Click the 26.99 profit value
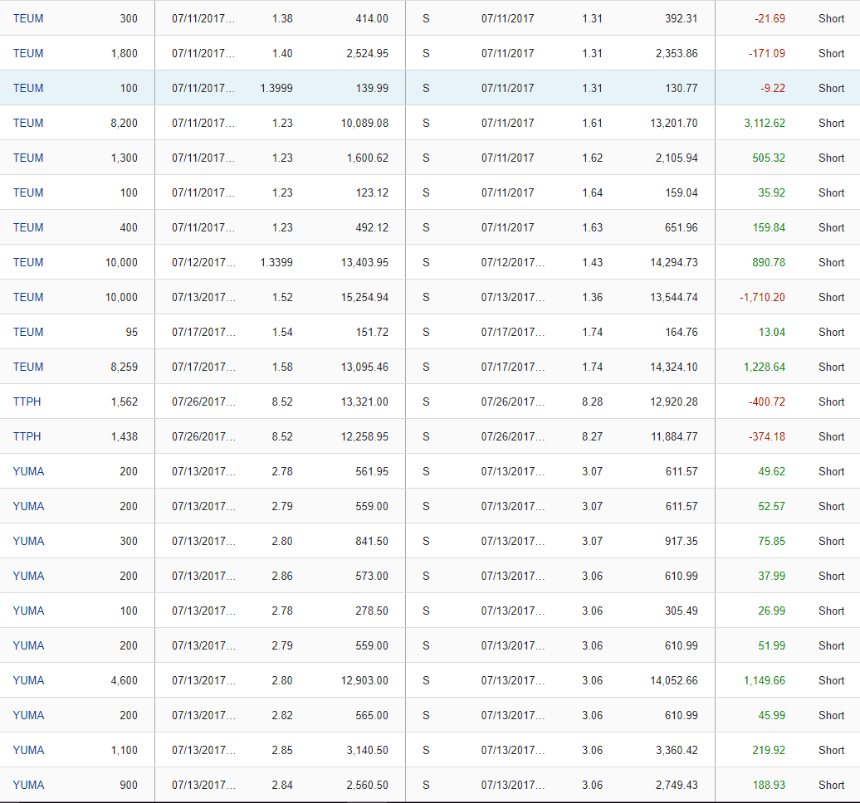 [x=772, y=611]
